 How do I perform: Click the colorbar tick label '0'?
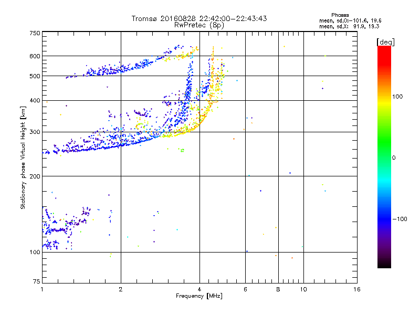394,157
